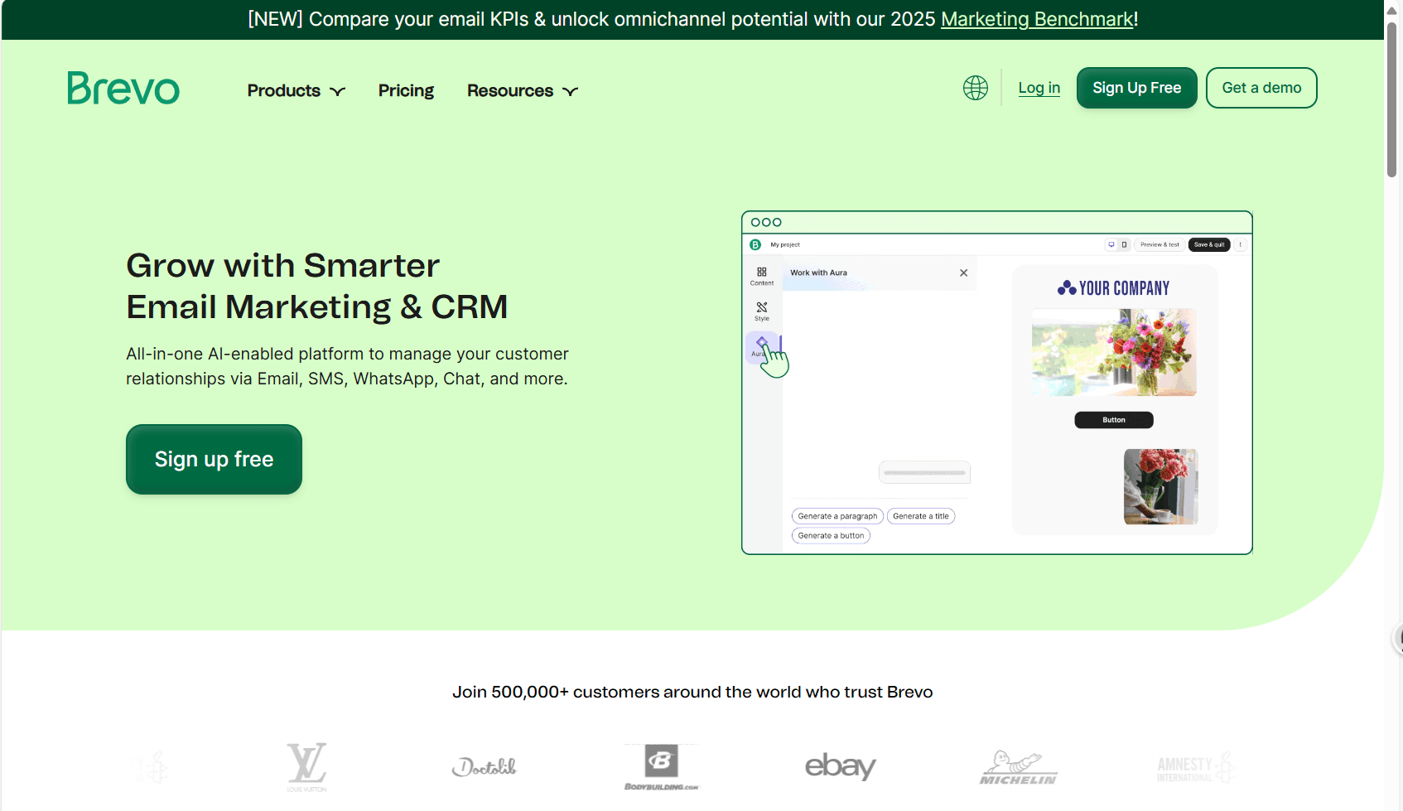
Task: Expand the Resources dropdown menu
Action: click(x=522, y=90)
